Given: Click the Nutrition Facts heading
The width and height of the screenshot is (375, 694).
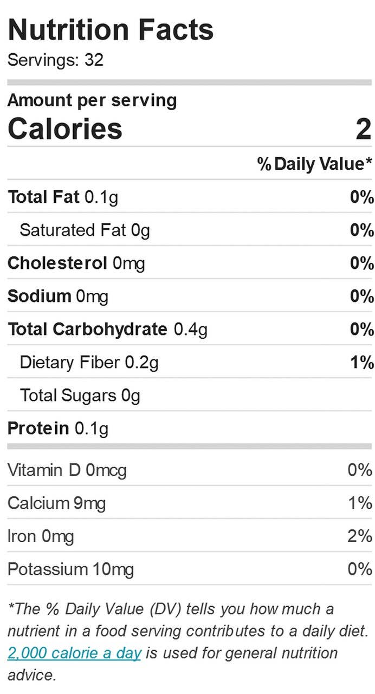Looking at the screenshot, I should (x=111, y=30).
